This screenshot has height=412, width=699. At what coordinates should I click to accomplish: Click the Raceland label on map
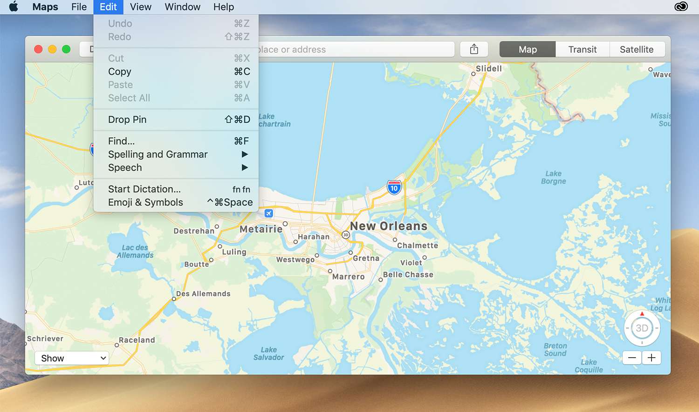point(137,340)
